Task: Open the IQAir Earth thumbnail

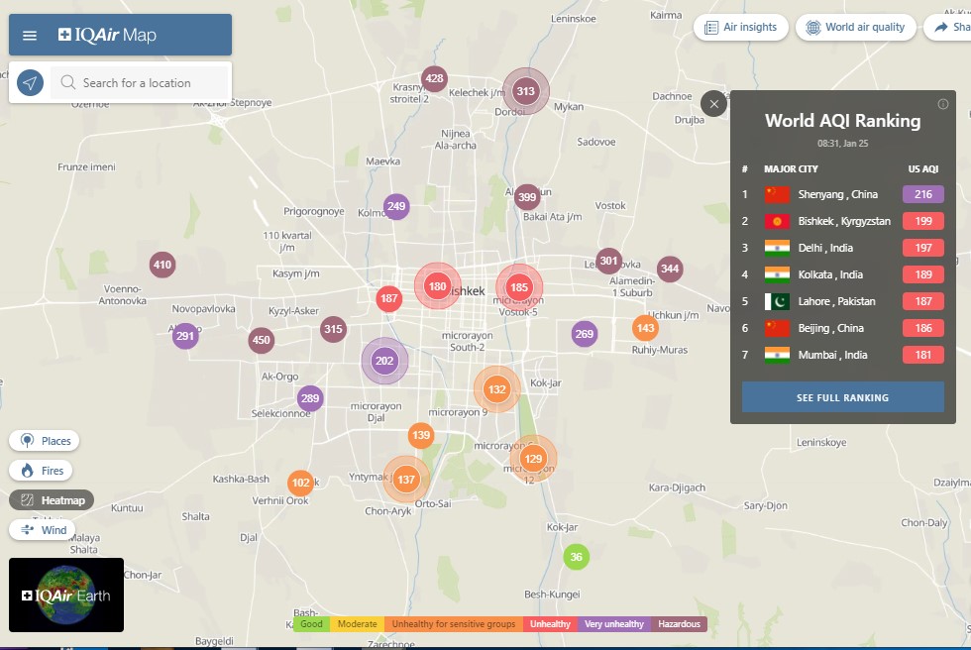Action: click(x=66, y=595)
